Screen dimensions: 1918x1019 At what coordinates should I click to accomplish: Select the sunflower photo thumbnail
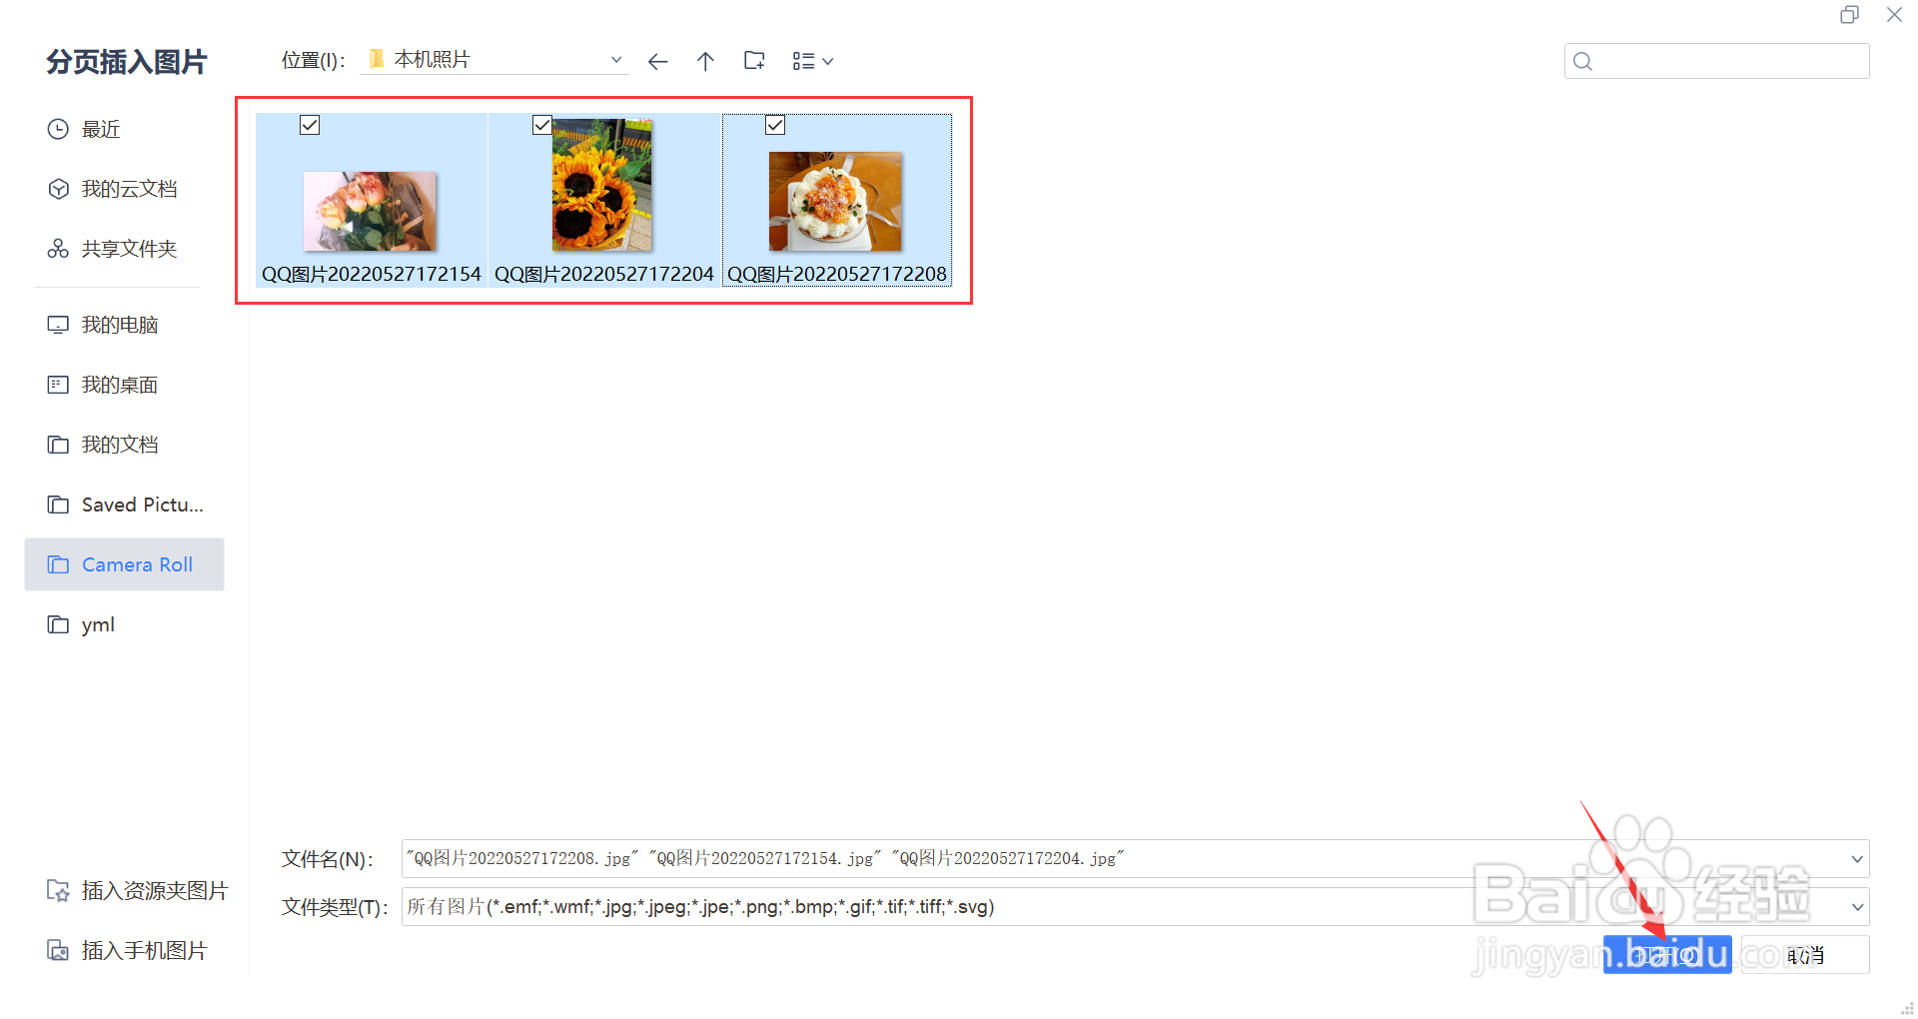point(602,185)
